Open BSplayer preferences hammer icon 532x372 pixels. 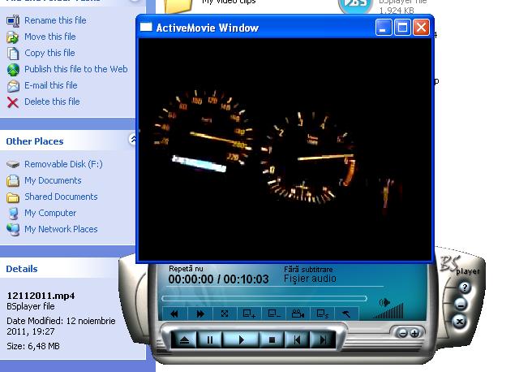346,314
